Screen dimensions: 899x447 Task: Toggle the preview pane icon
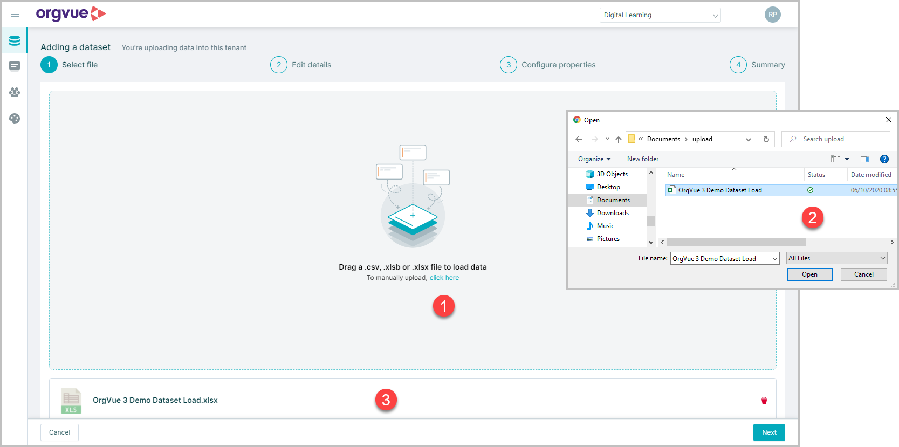click(865, 159)
